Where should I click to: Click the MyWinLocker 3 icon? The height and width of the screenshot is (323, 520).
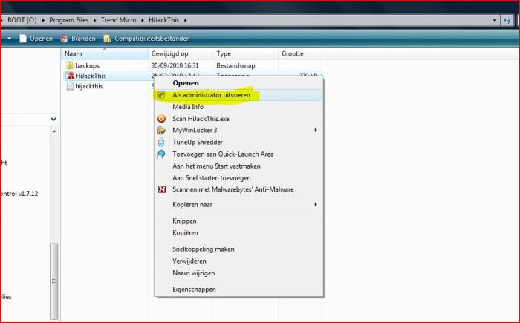pos(161,131)
